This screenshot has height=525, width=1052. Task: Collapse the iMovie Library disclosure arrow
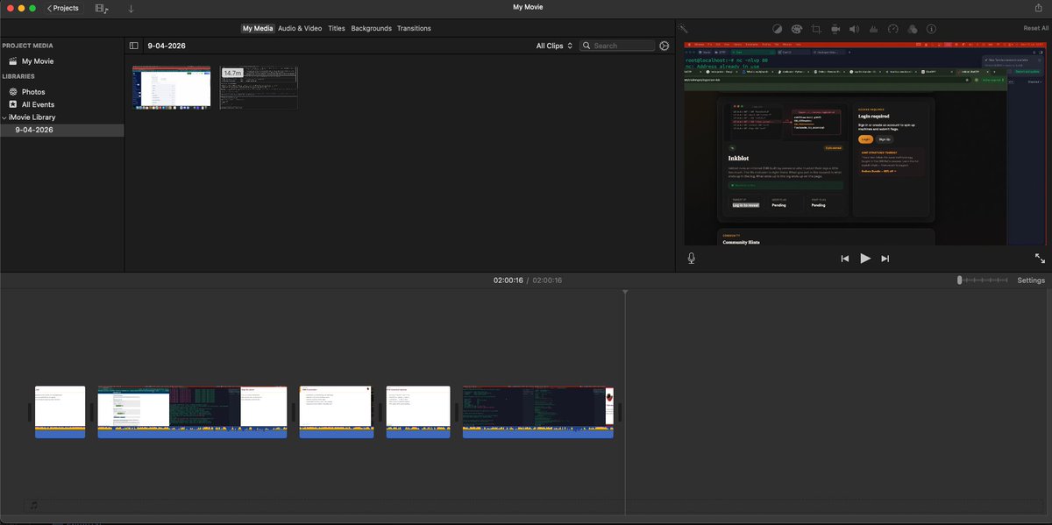pos(4,117)
